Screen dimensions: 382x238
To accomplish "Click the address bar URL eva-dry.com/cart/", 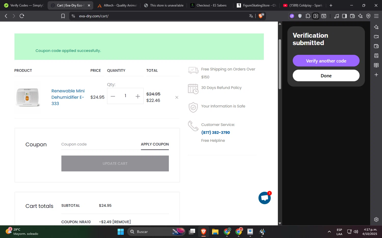I will [x=94, y=16].
